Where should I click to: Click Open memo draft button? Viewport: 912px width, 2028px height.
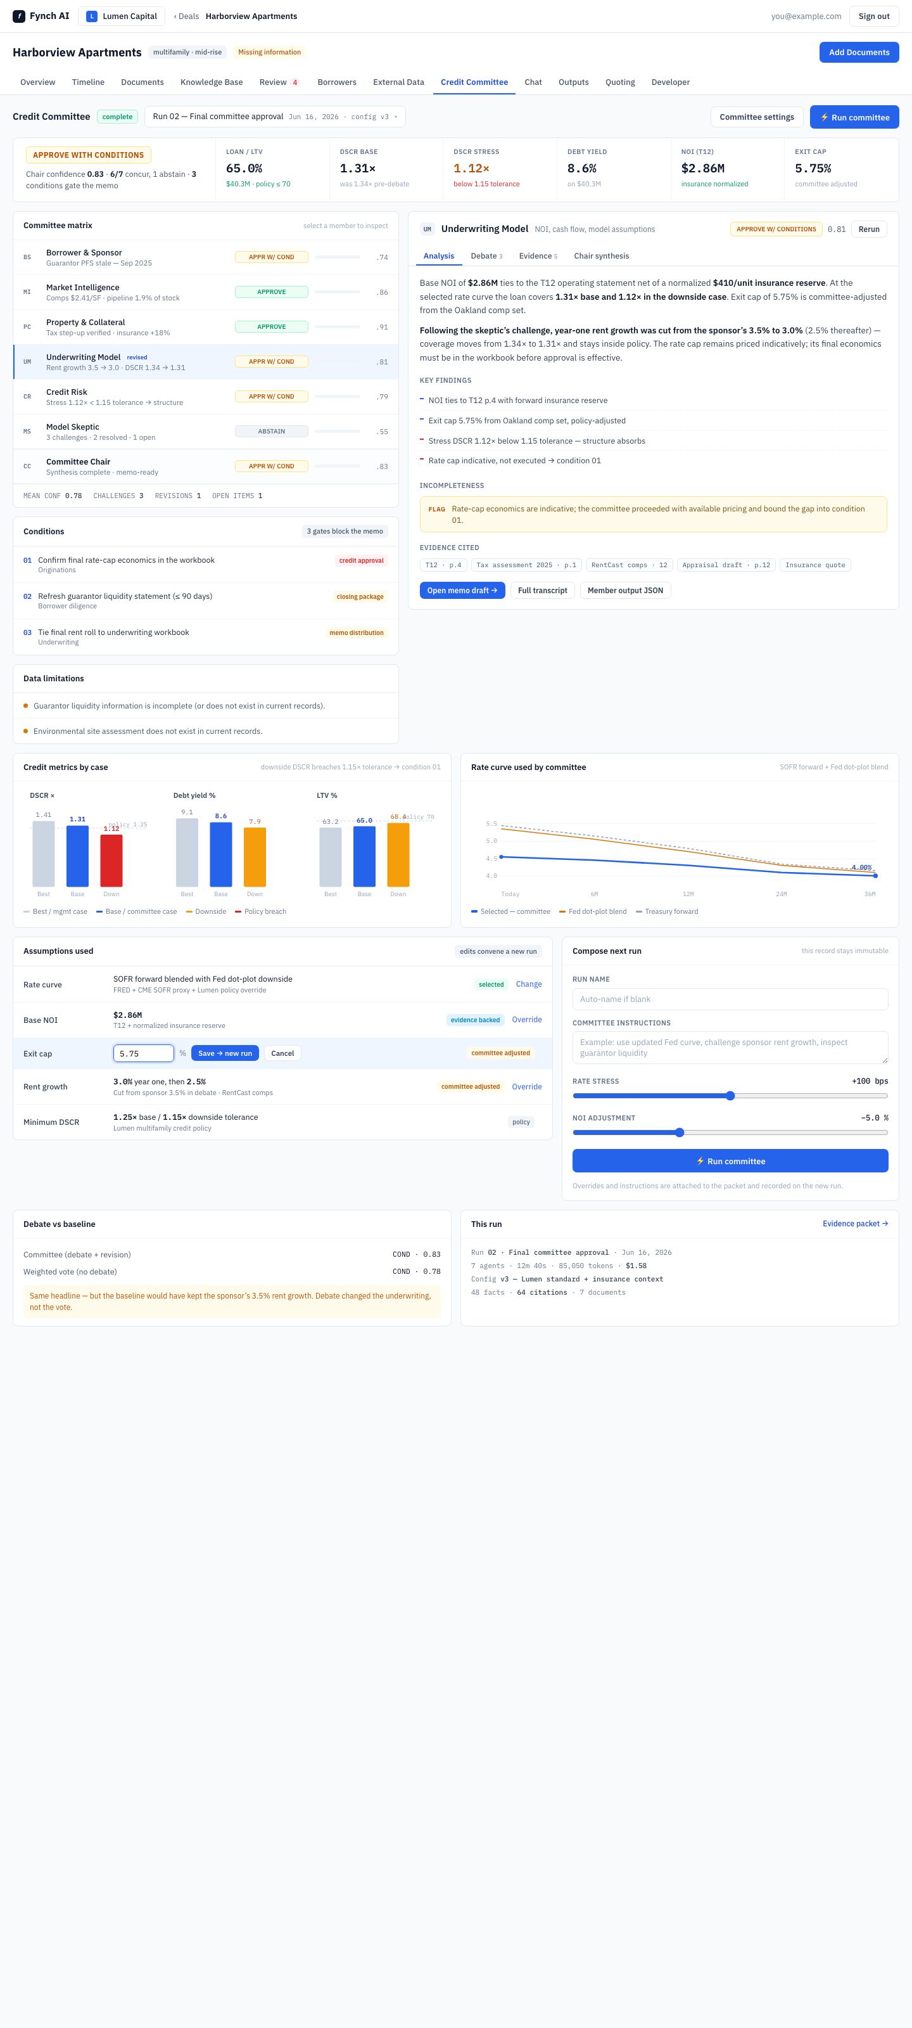(x=462, y=591)
